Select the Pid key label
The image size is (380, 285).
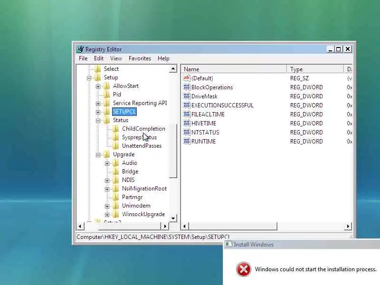tap(117, 95)
